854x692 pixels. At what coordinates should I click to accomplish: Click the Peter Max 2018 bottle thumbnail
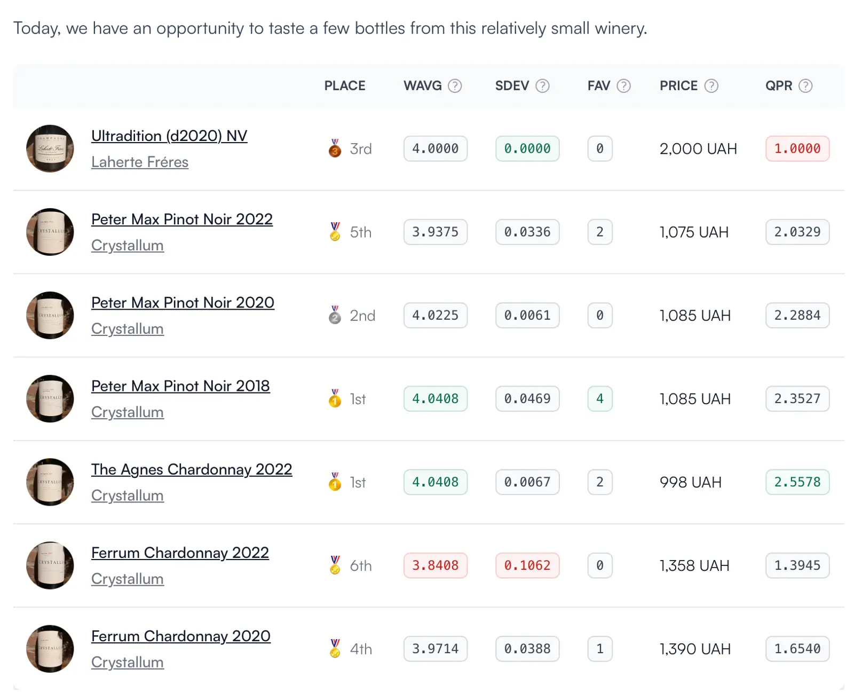[50, 399]
